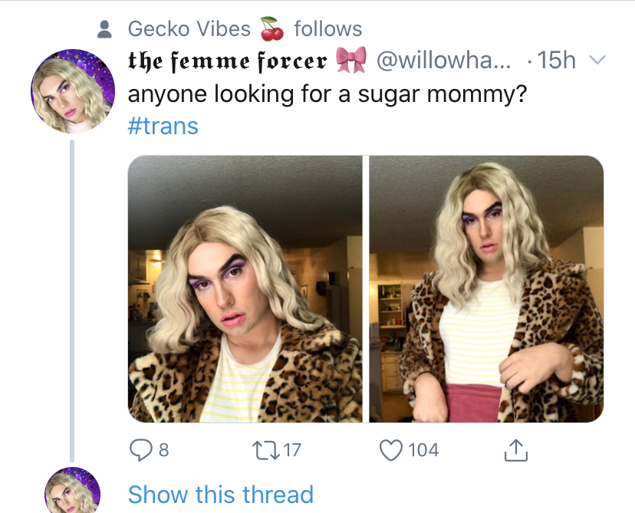This screenshot has width=635, height=513.
Task: Retweet this tweet using the arrows icon
Action: (265, 450)
